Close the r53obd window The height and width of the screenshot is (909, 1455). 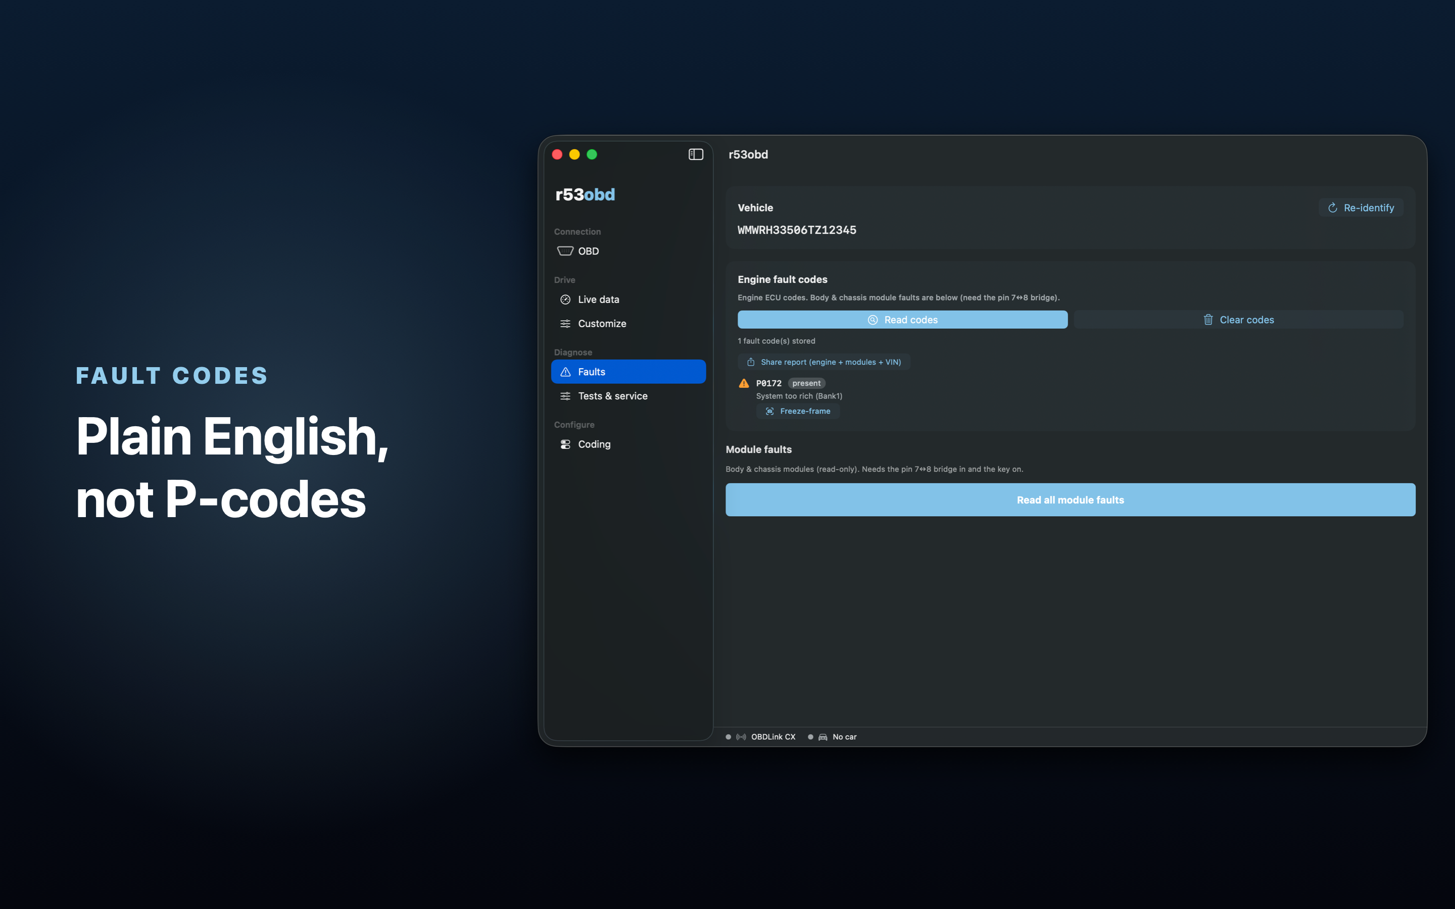(x=557, y=155)
